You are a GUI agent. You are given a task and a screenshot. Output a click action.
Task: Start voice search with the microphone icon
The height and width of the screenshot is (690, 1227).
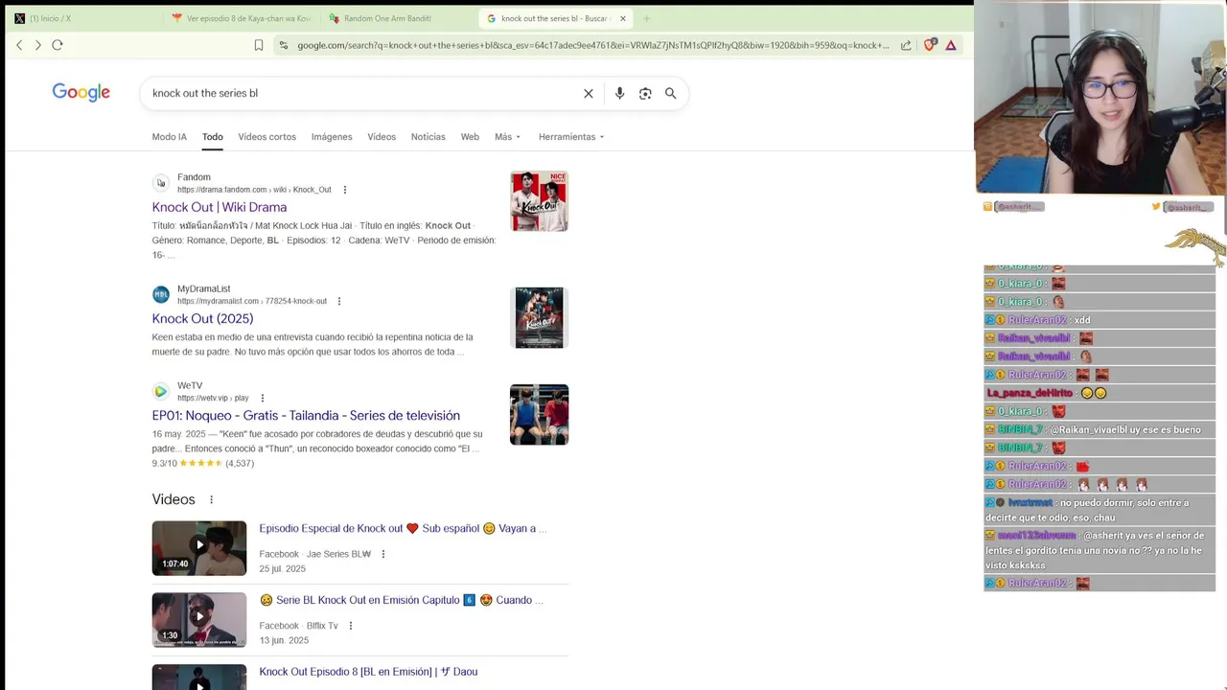(619, 93)
